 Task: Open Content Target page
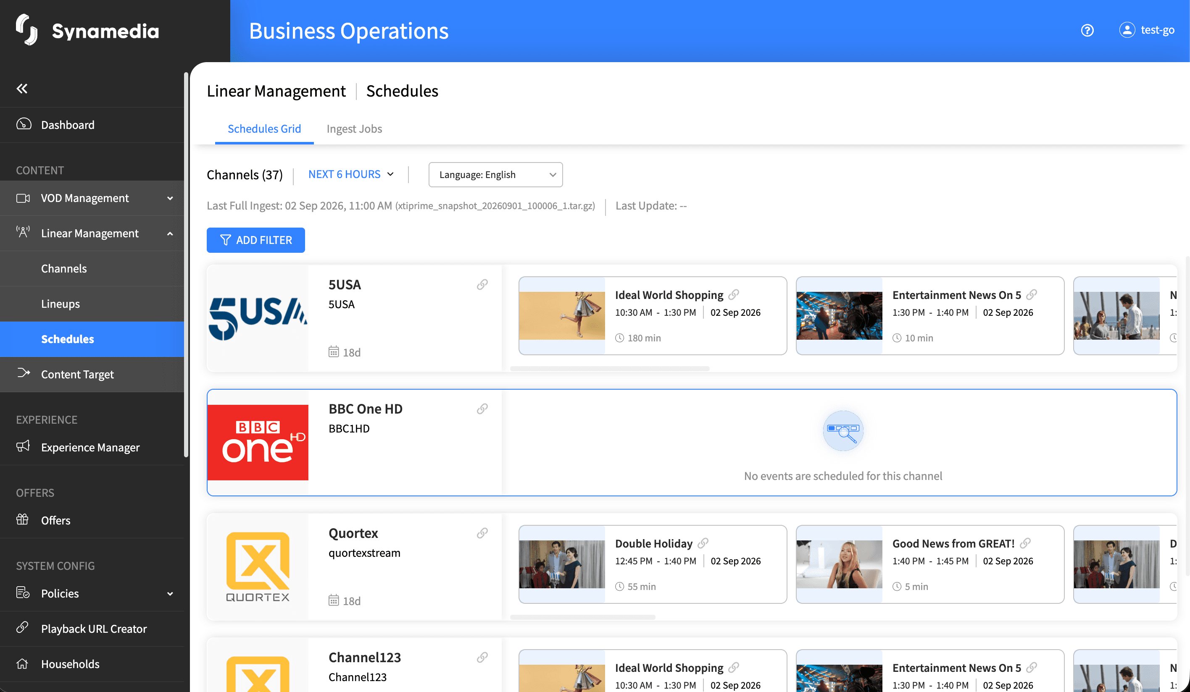tap(92, 374)
